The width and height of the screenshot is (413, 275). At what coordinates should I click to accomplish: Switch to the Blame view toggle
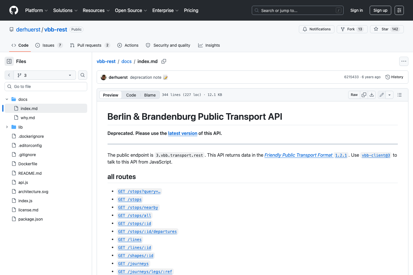[x=150, y=95]
